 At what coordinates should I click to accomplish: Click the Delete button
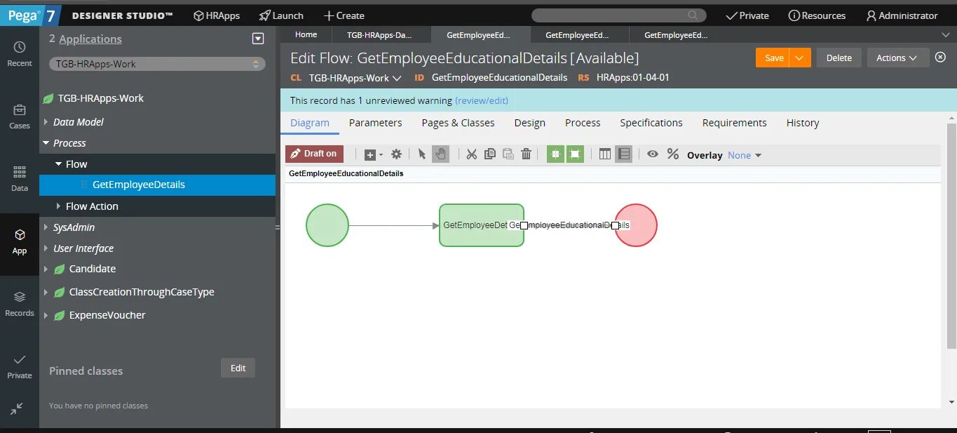[x=839, y=58]
